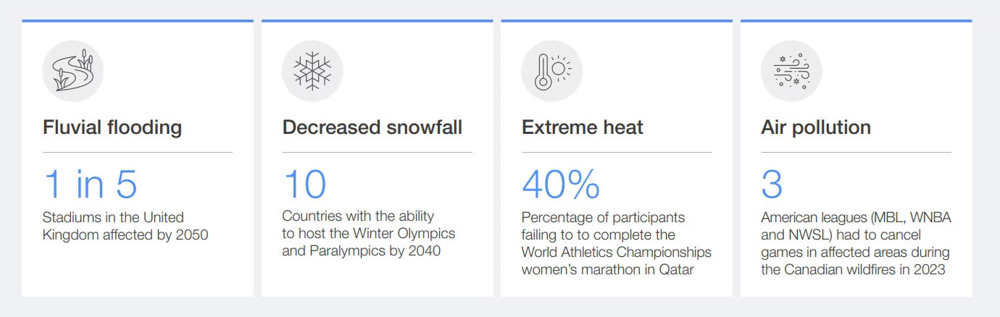Click the "1 in 5" statistic
1000x317 pixels.
click(90, 185)
